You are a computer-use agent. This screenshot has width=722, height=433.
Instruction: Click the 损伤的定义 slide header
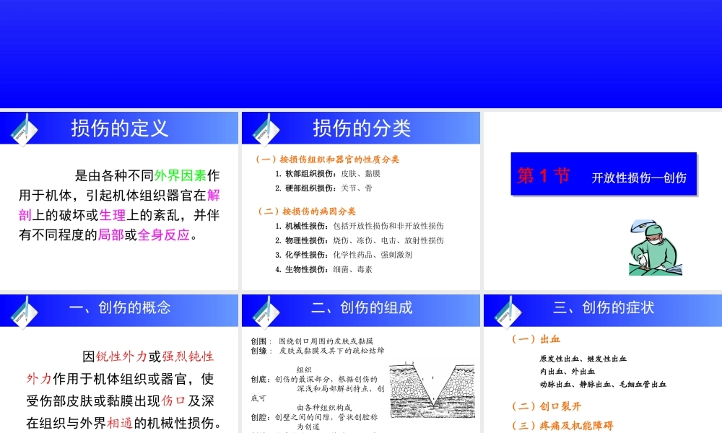[x=120, y=128]
